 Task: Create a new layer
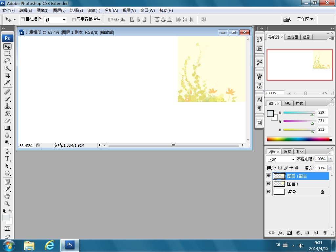click(316, 233)
